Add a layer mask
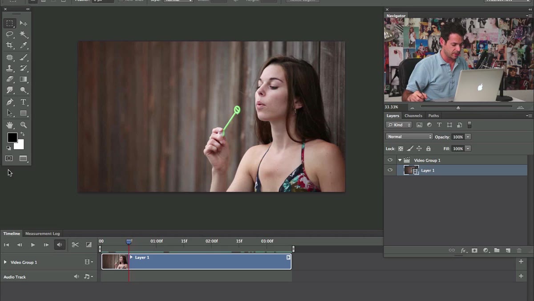This screenshot has height=301, width=534. pyautogui.click(x=474, y=251)
